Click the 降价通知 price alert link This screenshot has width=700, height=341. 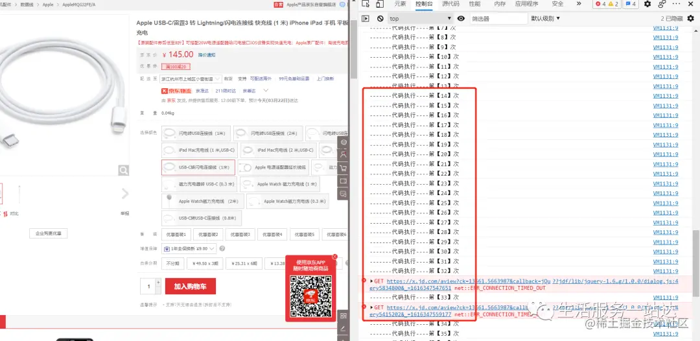(206, 55)
